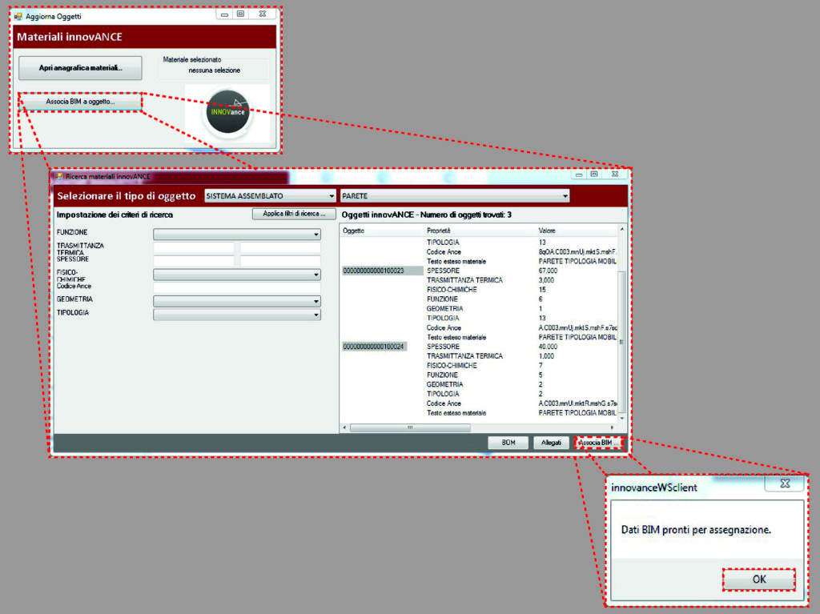The image size is (820, 614).
Task: Click Associa BIM in the results footer
Action: tap(598, 441)
